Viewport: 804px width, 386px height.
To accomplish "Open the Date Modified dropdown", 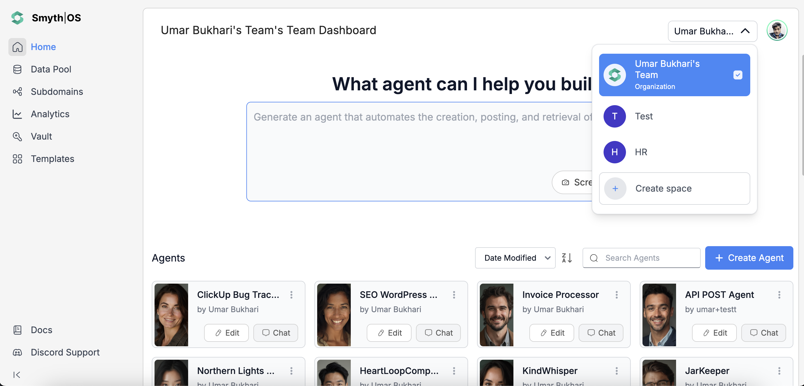I will tap(515, 258).
